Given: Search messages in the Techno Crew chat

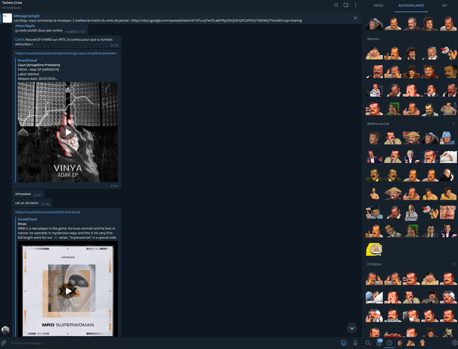Looking at the screenshot, I should 336,5.
